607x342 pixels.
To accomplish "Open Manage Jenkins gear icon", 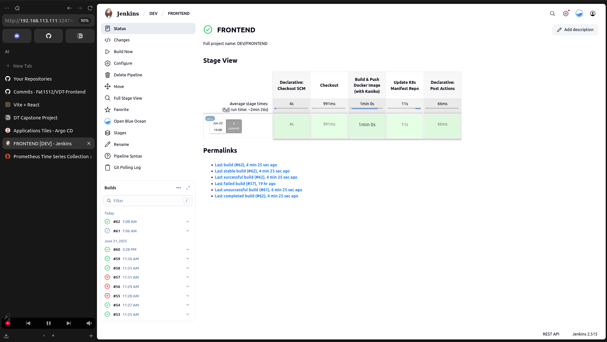I will pyautogui.click(x=566, y=14).
